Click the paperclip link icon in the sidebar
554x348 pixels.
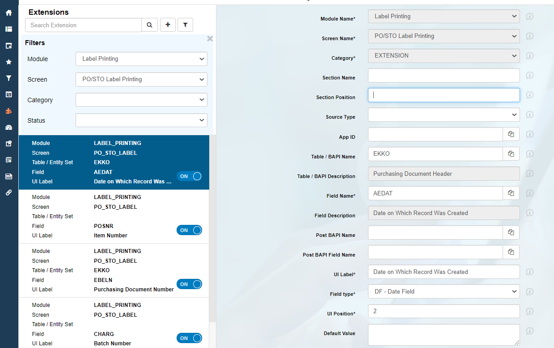[8, 192]
